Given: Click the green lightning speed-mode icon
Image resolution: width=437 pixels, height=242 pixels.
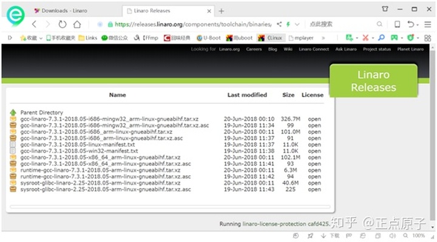Looking at the screenshot, I should pyautogui.click(x=288, y=24).
